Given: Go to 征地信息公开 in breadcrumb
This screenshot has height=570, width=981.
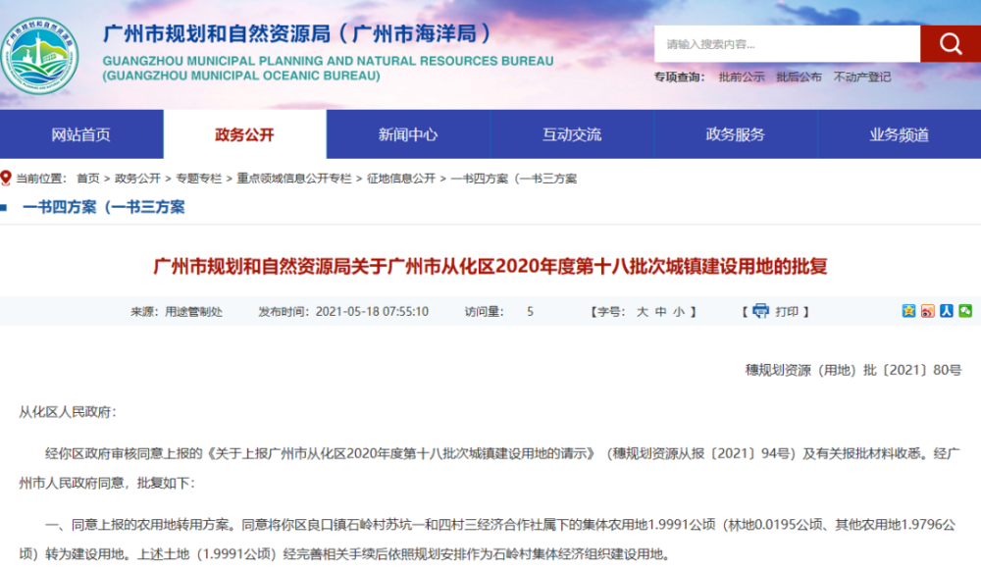Looking at the screenshot, I should pos(400,179).
